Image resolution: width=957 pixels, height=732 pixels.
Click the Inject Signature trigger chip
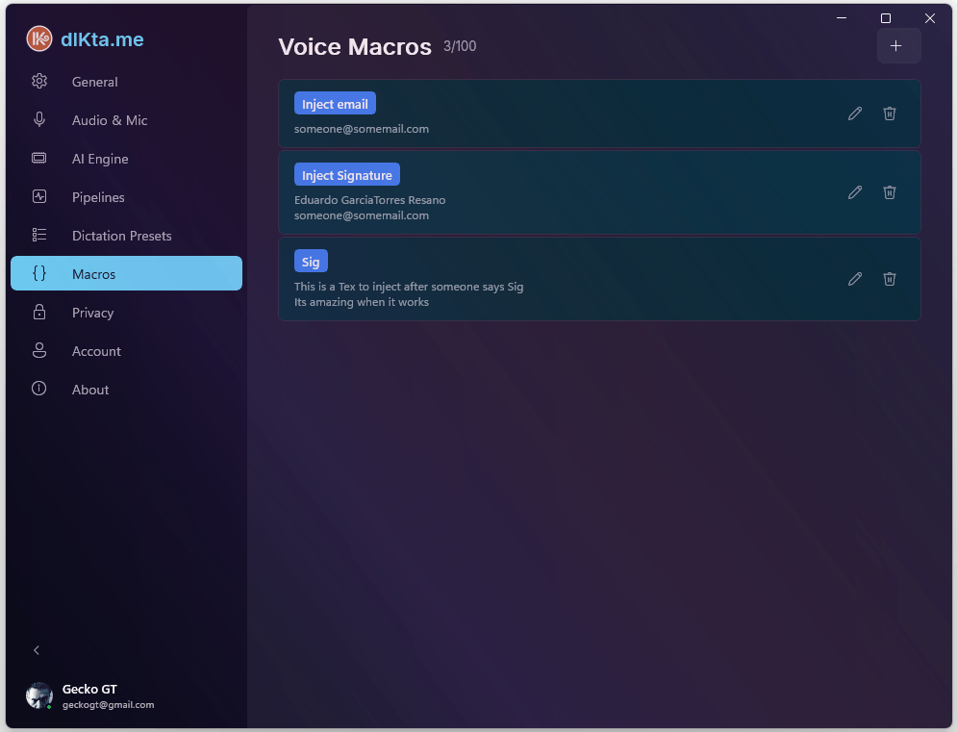tap(346, 174)
